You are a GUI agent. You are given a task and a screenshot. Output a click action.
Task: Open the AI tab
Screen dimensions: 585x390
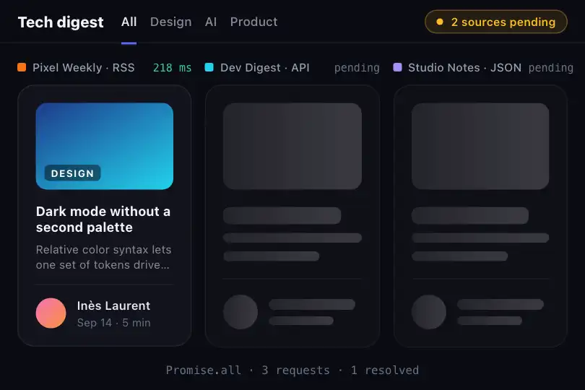[x=211, y=22]
